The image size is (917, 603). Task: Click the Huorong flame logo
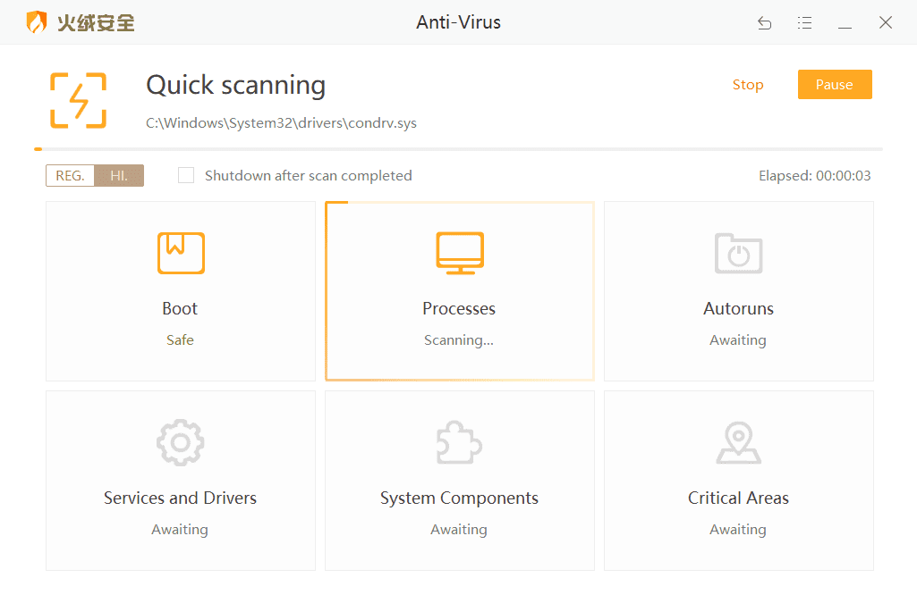36,22
